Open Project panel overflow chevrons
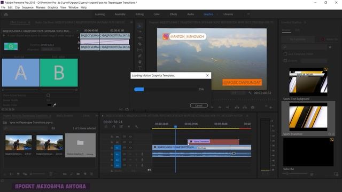 [96, 116]
